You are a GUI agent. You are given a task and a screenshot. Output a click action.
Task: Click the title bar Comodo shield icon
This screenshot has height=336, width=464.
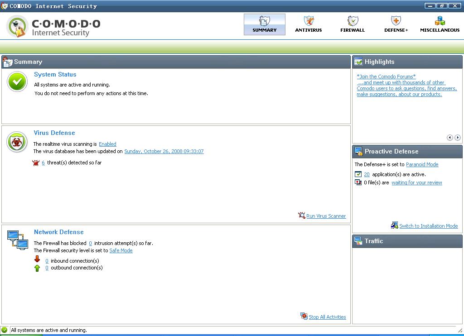click(5, 6)
